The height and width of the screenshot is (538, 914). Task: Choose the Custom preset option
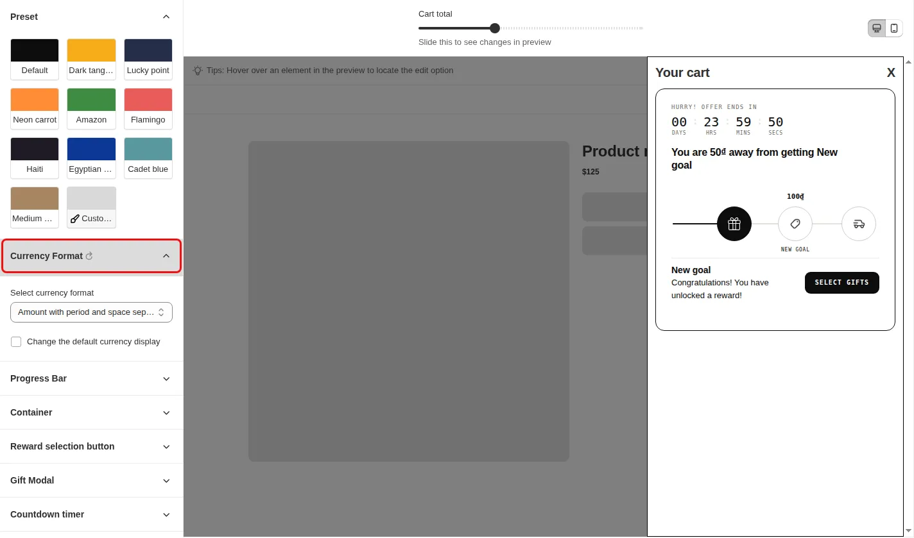(x=91, y=208)
